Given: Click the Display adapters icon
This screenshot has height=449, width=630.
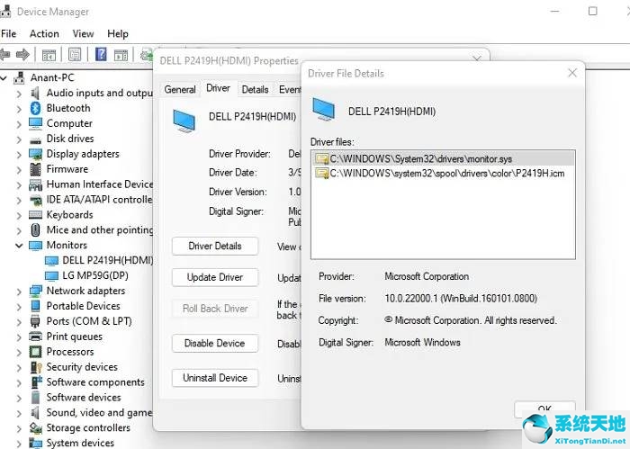Looking at the screenshot, I should click(x=35, y=154).
